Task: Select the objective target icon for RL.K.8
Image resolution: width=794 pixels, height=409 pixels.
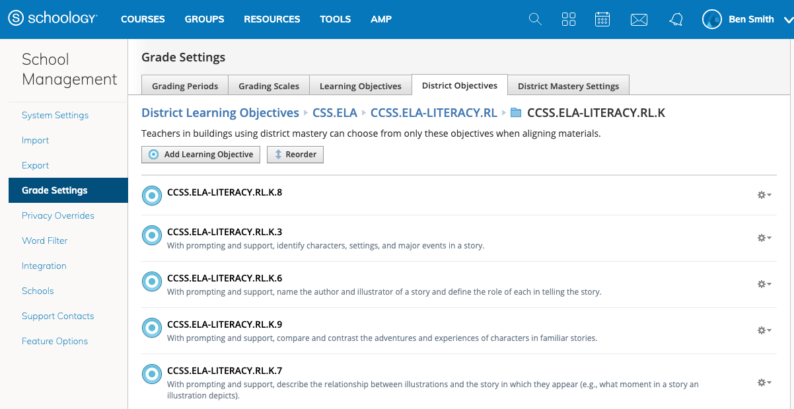Action: point(152,195)
